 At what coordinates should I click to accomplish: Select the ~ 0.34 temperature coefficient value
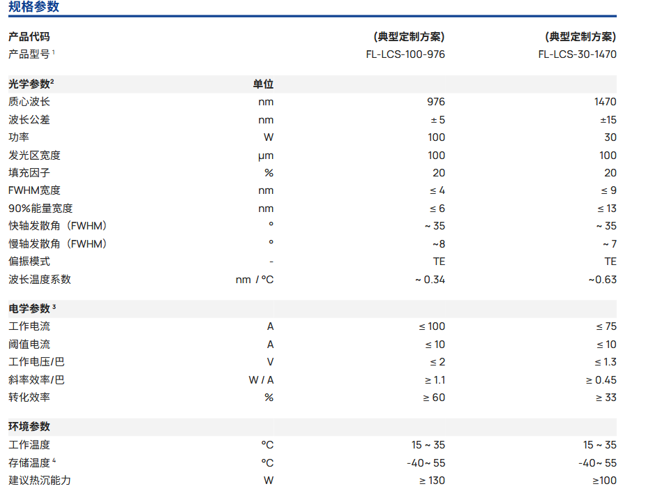429,280
